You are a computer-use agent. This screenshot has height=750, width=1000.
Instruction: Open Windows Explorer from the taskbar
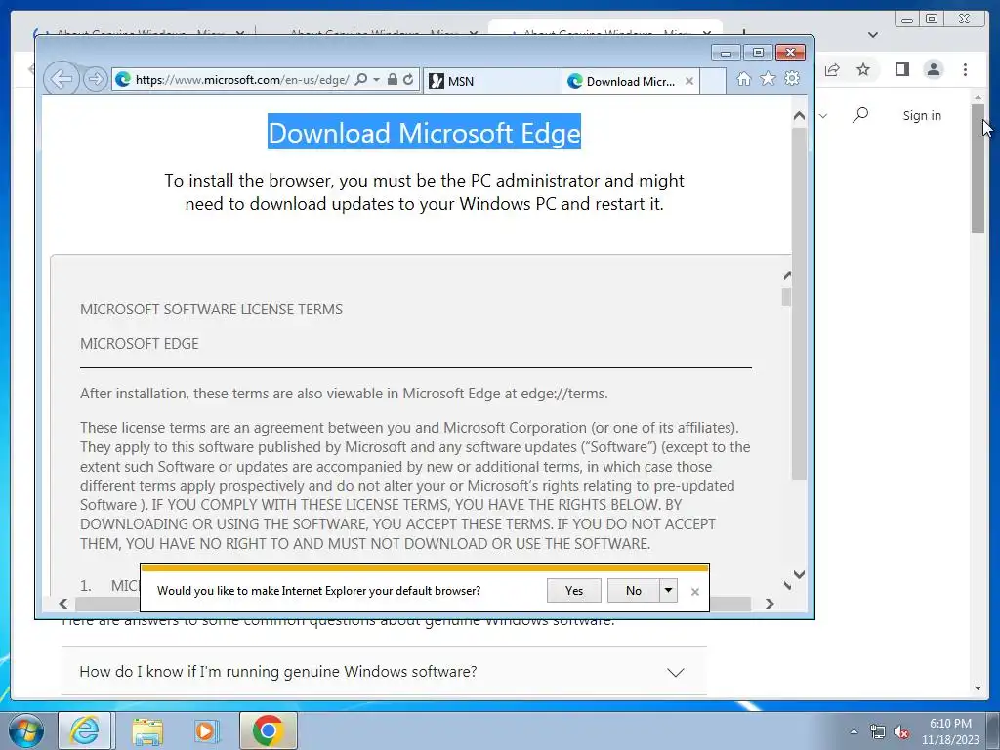[x=147, y=731]
